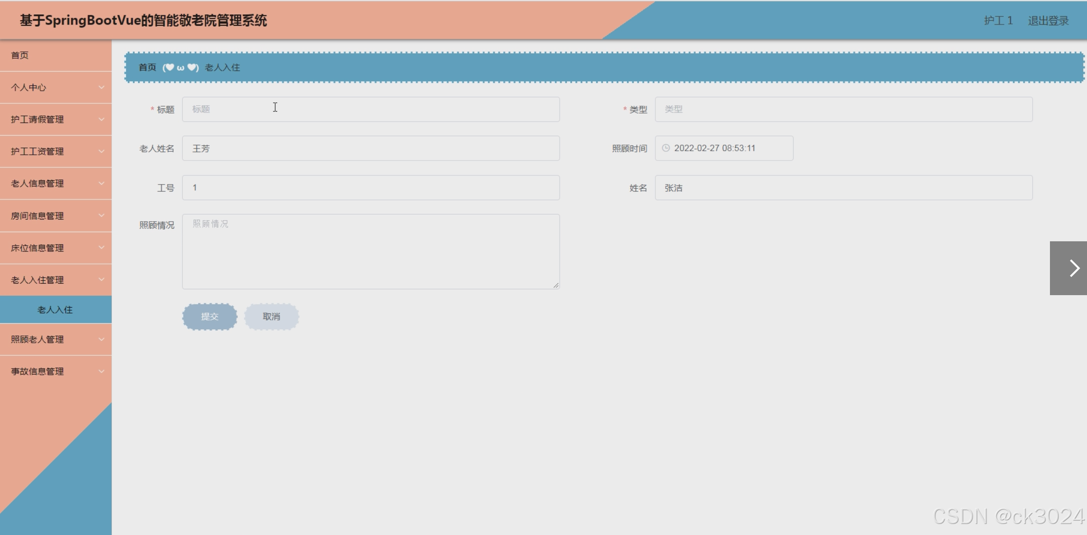
Task: Select the 老人入住 submenu item
Action: [55, 310]
